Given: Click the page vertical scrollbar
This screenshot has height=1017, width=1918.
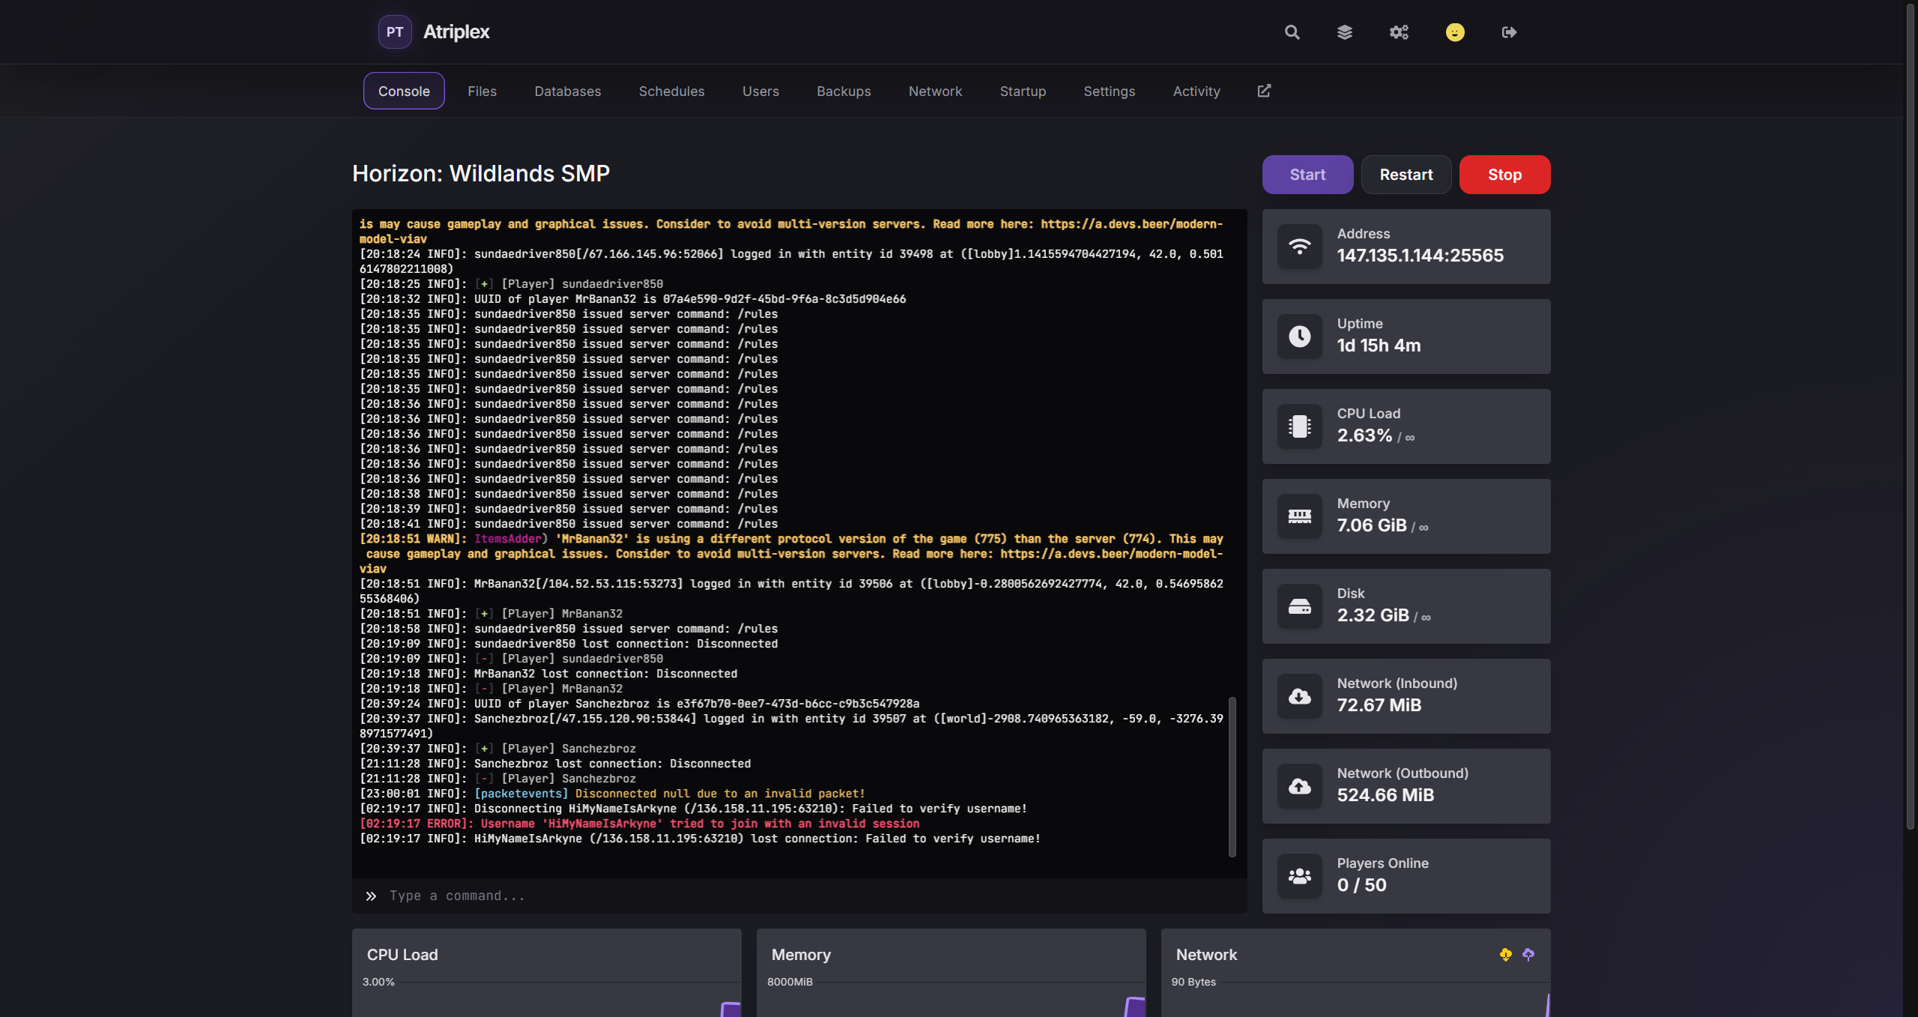Looking at the screenshot, I should coord(1911,417).
